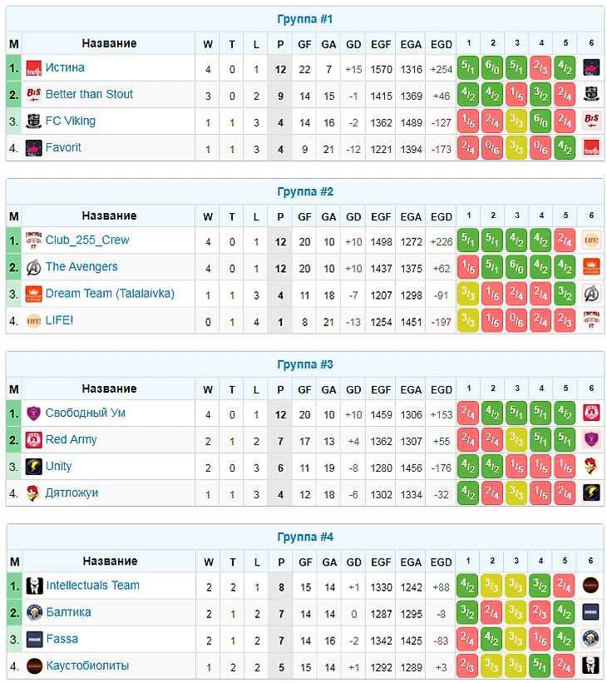Click FC Viking crest beside the team name
The height and width of the screenshot is (683, 607).
tap(34, 121)
